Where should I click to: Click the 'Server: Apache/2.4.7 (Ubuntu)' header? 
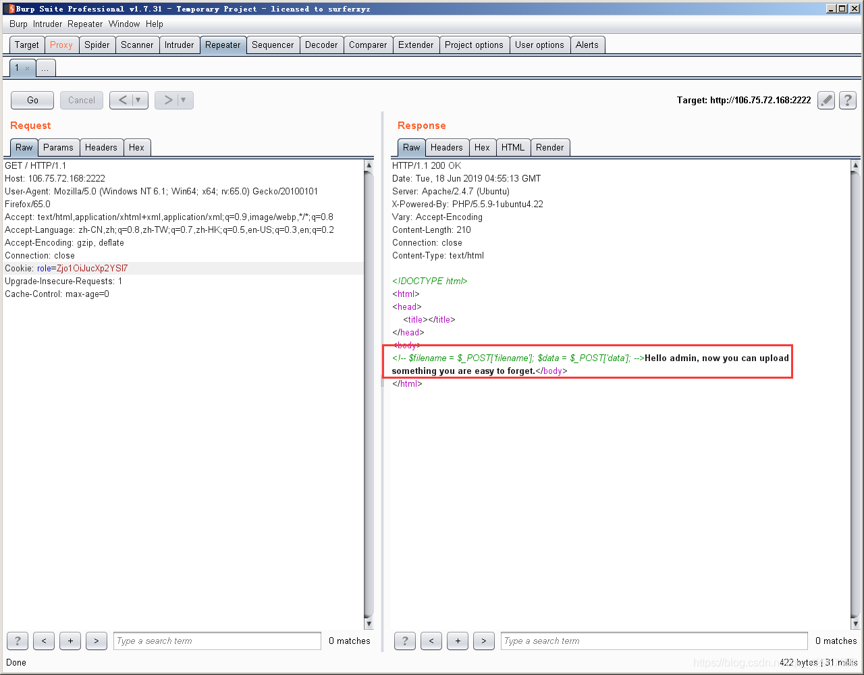click(451, 192)
